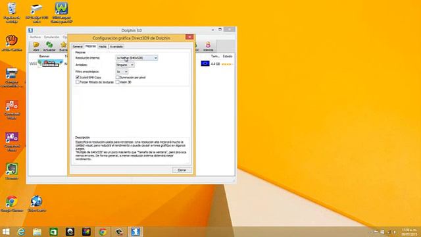Open the colorful tiles app on taskbar
The width and height of the screenshot is (421, 237).
tap(86, 232)
